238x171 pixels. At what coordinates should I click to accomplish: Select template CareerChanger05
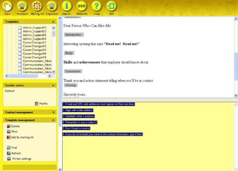35,57
